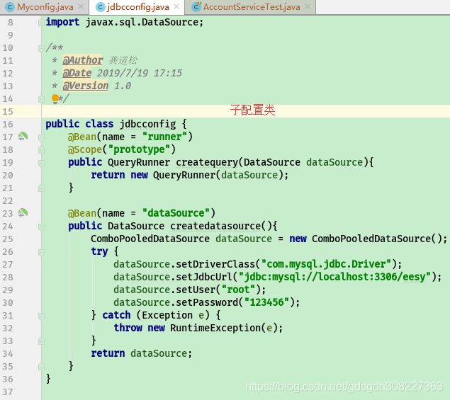Collapse createquery method fold marker on line 19
This screenshot has width=450, height=400.
[41, 163]
